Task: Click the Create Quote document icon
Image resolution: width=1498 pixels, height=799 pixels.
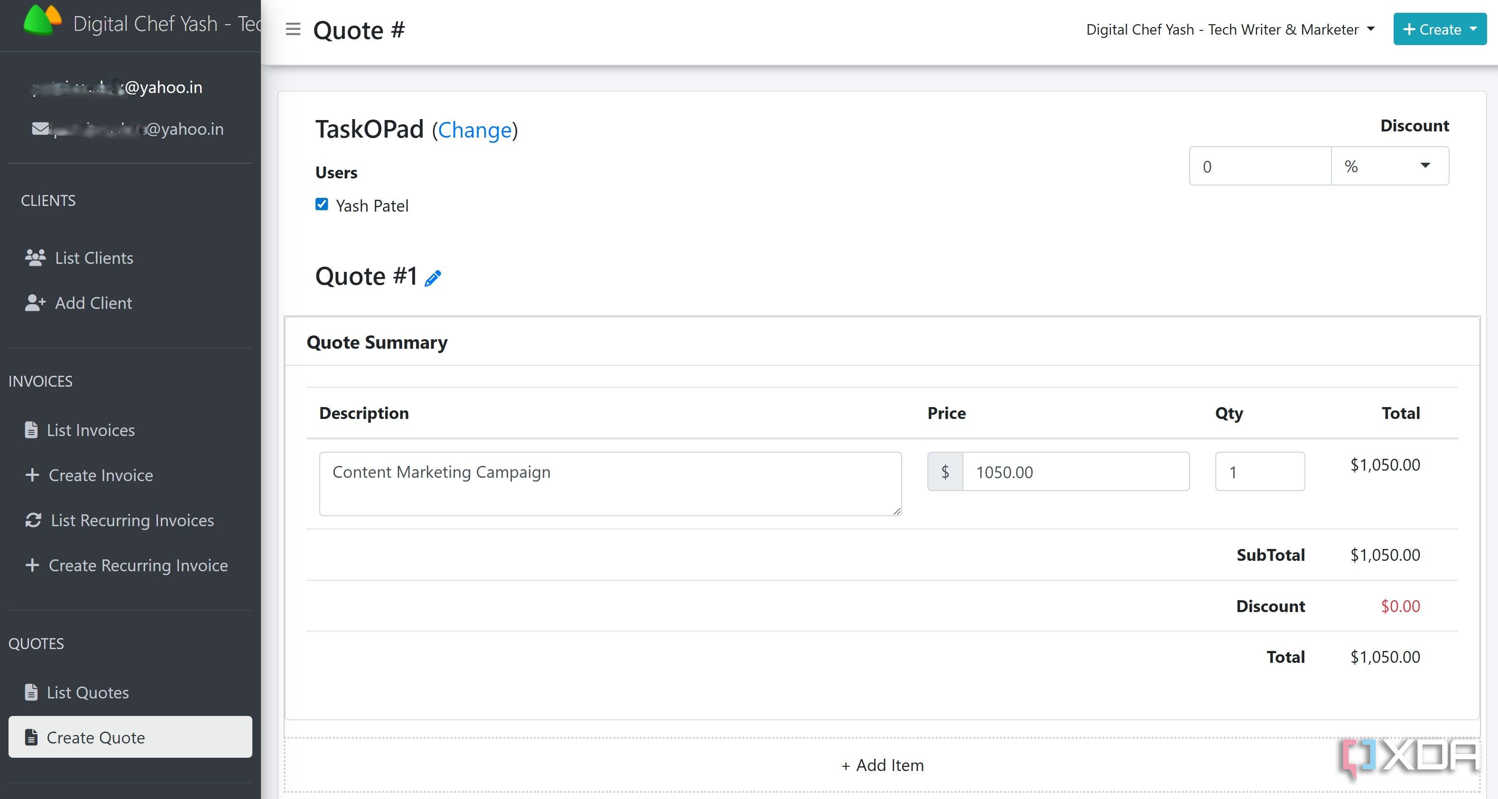Action: point(31,737)
